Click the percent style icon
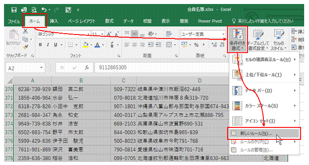This screenshot has width=309, height=165. (196, 45)
